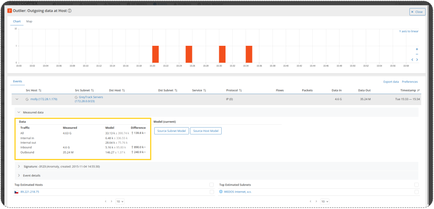Open the Source Subnet Model button
This screenshot has width=434, height=209.
(172, 131)
